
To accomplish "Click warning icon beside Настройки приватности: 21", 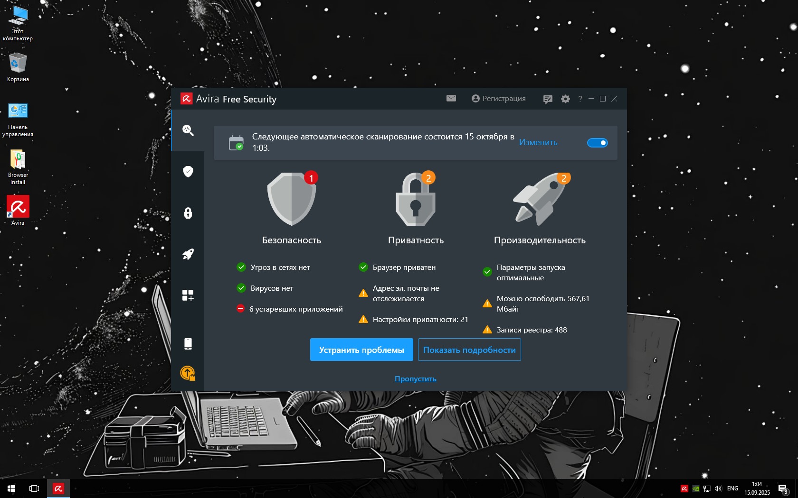I will [x=363, y=319].
